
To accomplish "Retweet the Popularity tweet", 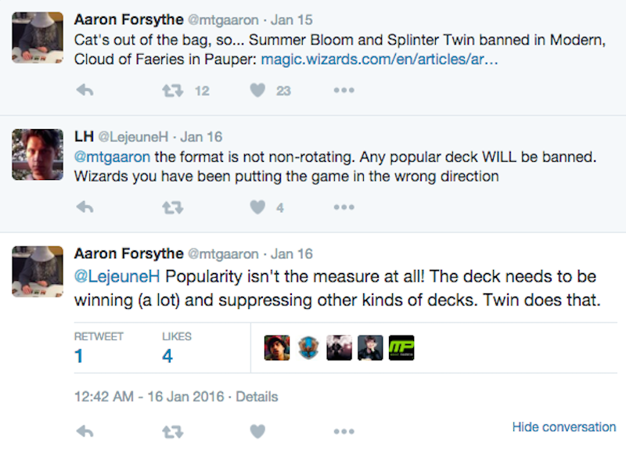I will (172, 432).
